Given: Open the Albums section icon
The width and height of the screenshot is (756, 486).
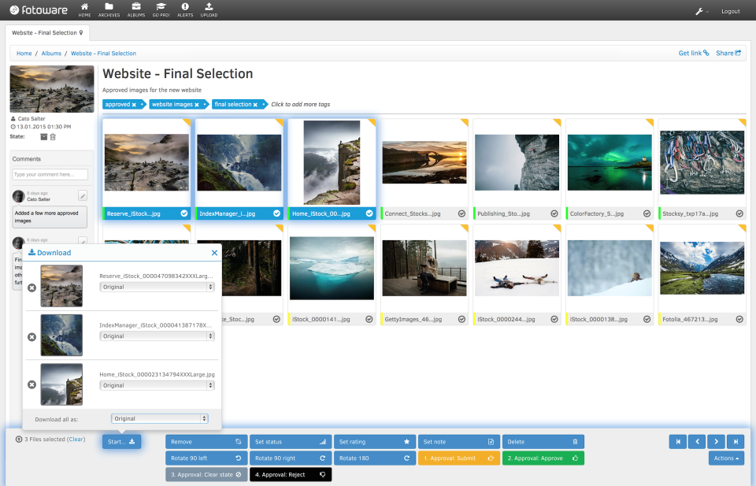Looking at the screenshot, I should (135, 10).
